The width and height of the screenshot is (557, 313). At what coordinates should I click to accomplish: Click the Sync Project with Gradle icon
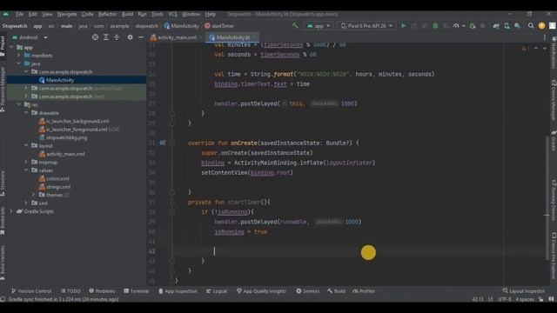tap(496, 26)
